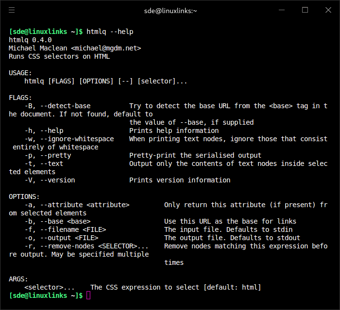Click the -f, --filename <FILE> option
This screenshot has width=340, height=310.
pos(65,229)
